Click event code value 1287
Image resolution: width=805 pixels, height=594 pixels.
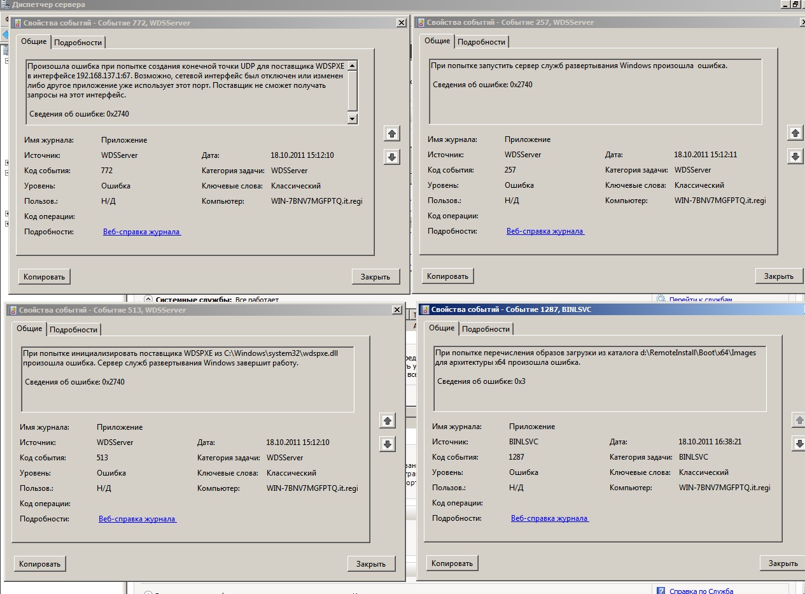pos(517,457)
